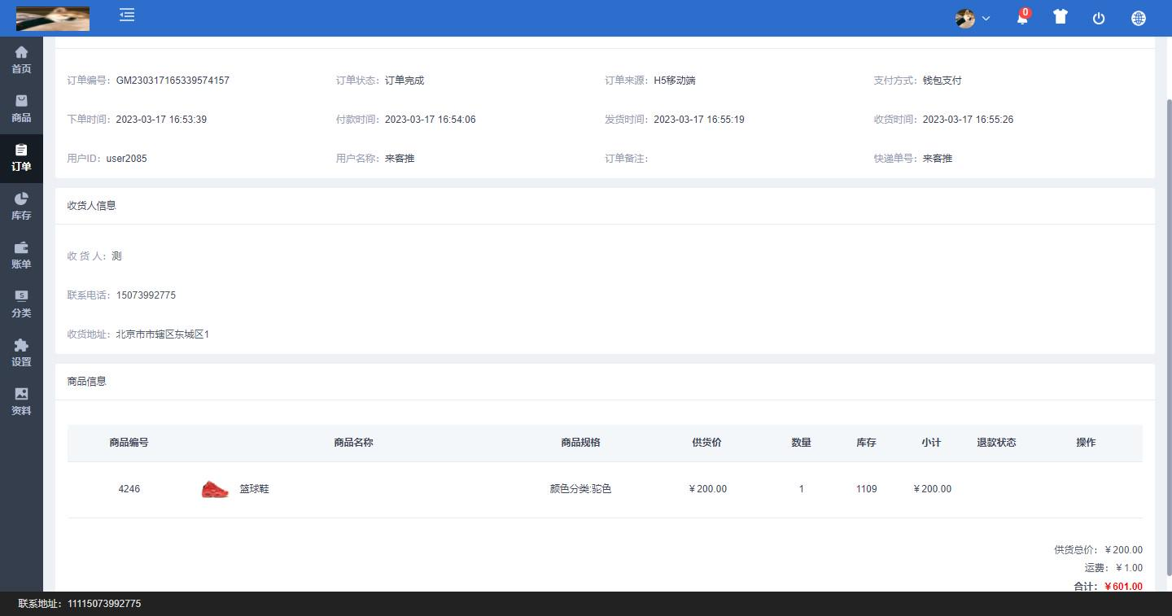
Task: Click the payment method 钱包支付
Action: click(942, 81)
